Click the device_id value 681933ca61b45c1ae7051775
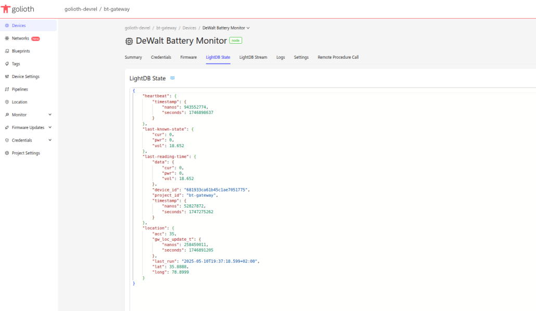The height and width of the screenshot is (311, 536). point(216,190)
